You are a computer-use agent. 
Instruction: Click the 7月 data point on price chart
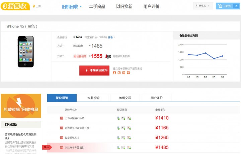pos(222,56)
